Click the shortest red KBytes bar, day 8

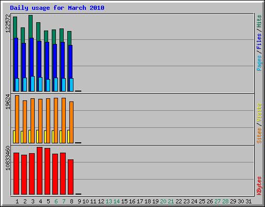tap(70, 177)
